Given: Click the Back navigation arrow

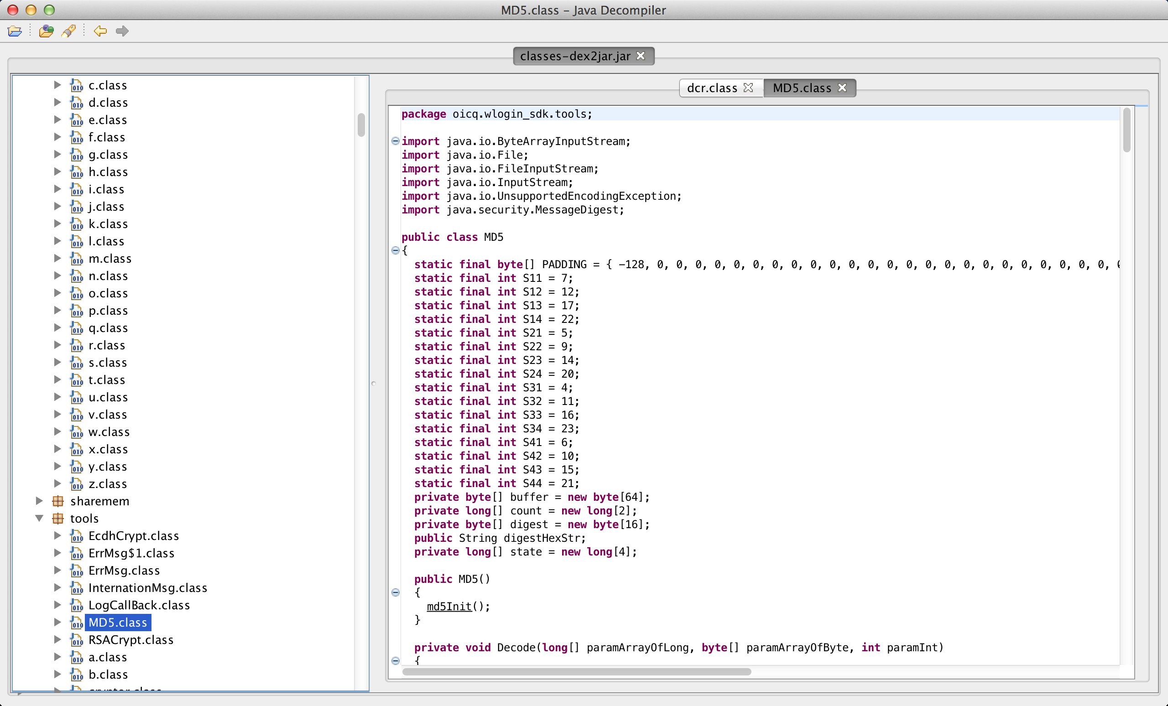Looking at the screenshot, I should 100,31.
